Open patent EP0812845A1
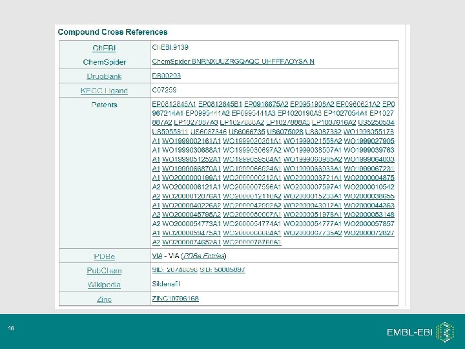The image size is (465, 349). pyautogui.click(x=174, y=104)
